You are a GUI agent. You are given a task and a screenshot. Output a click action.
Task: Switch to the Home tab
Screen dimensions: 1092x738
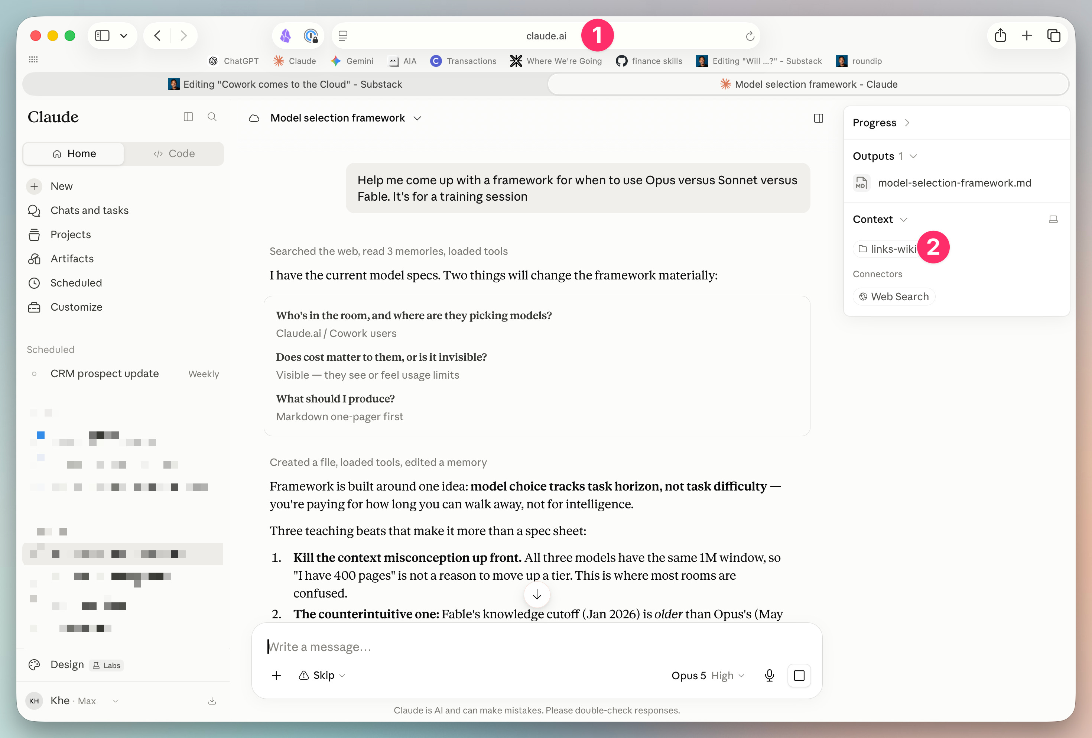coord(74,154)
